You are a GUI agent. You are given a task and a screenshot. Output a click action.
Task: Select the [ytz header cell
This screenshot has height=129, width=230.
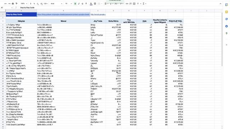144,21
